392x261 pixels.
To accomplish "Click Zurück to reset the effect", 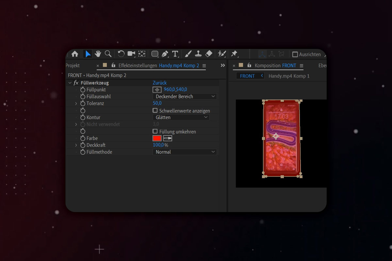I will pos(160,83).
